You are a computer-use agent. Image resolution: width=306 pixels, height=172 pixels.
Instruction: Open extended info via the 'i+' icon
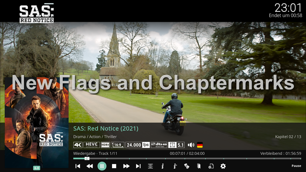pyautogui.click(x=175, y=166)
